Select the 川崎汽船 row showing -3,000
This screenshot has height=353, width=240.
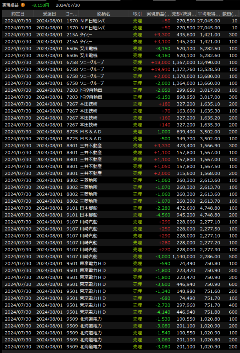pos(120,256)
